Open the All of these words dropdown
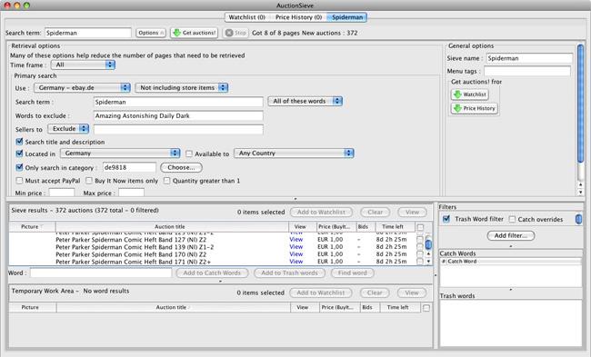The image size is (591, 357). (305, 101)
